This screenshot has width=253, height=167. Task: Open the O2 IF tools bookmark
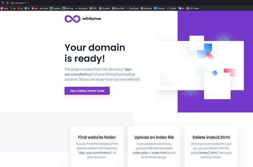click(192, 8)
